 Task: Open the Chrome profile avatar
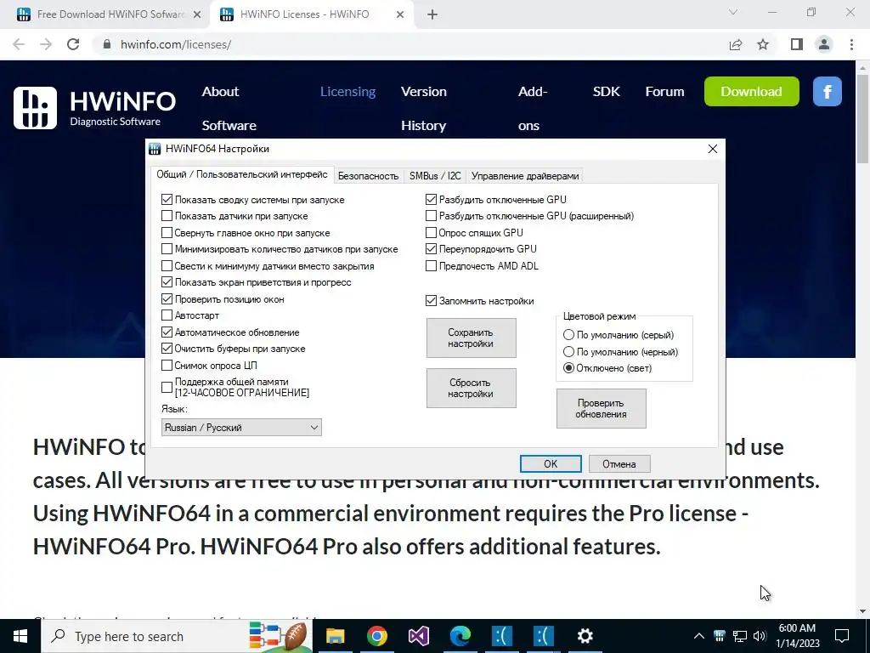(x=824, y=44)
